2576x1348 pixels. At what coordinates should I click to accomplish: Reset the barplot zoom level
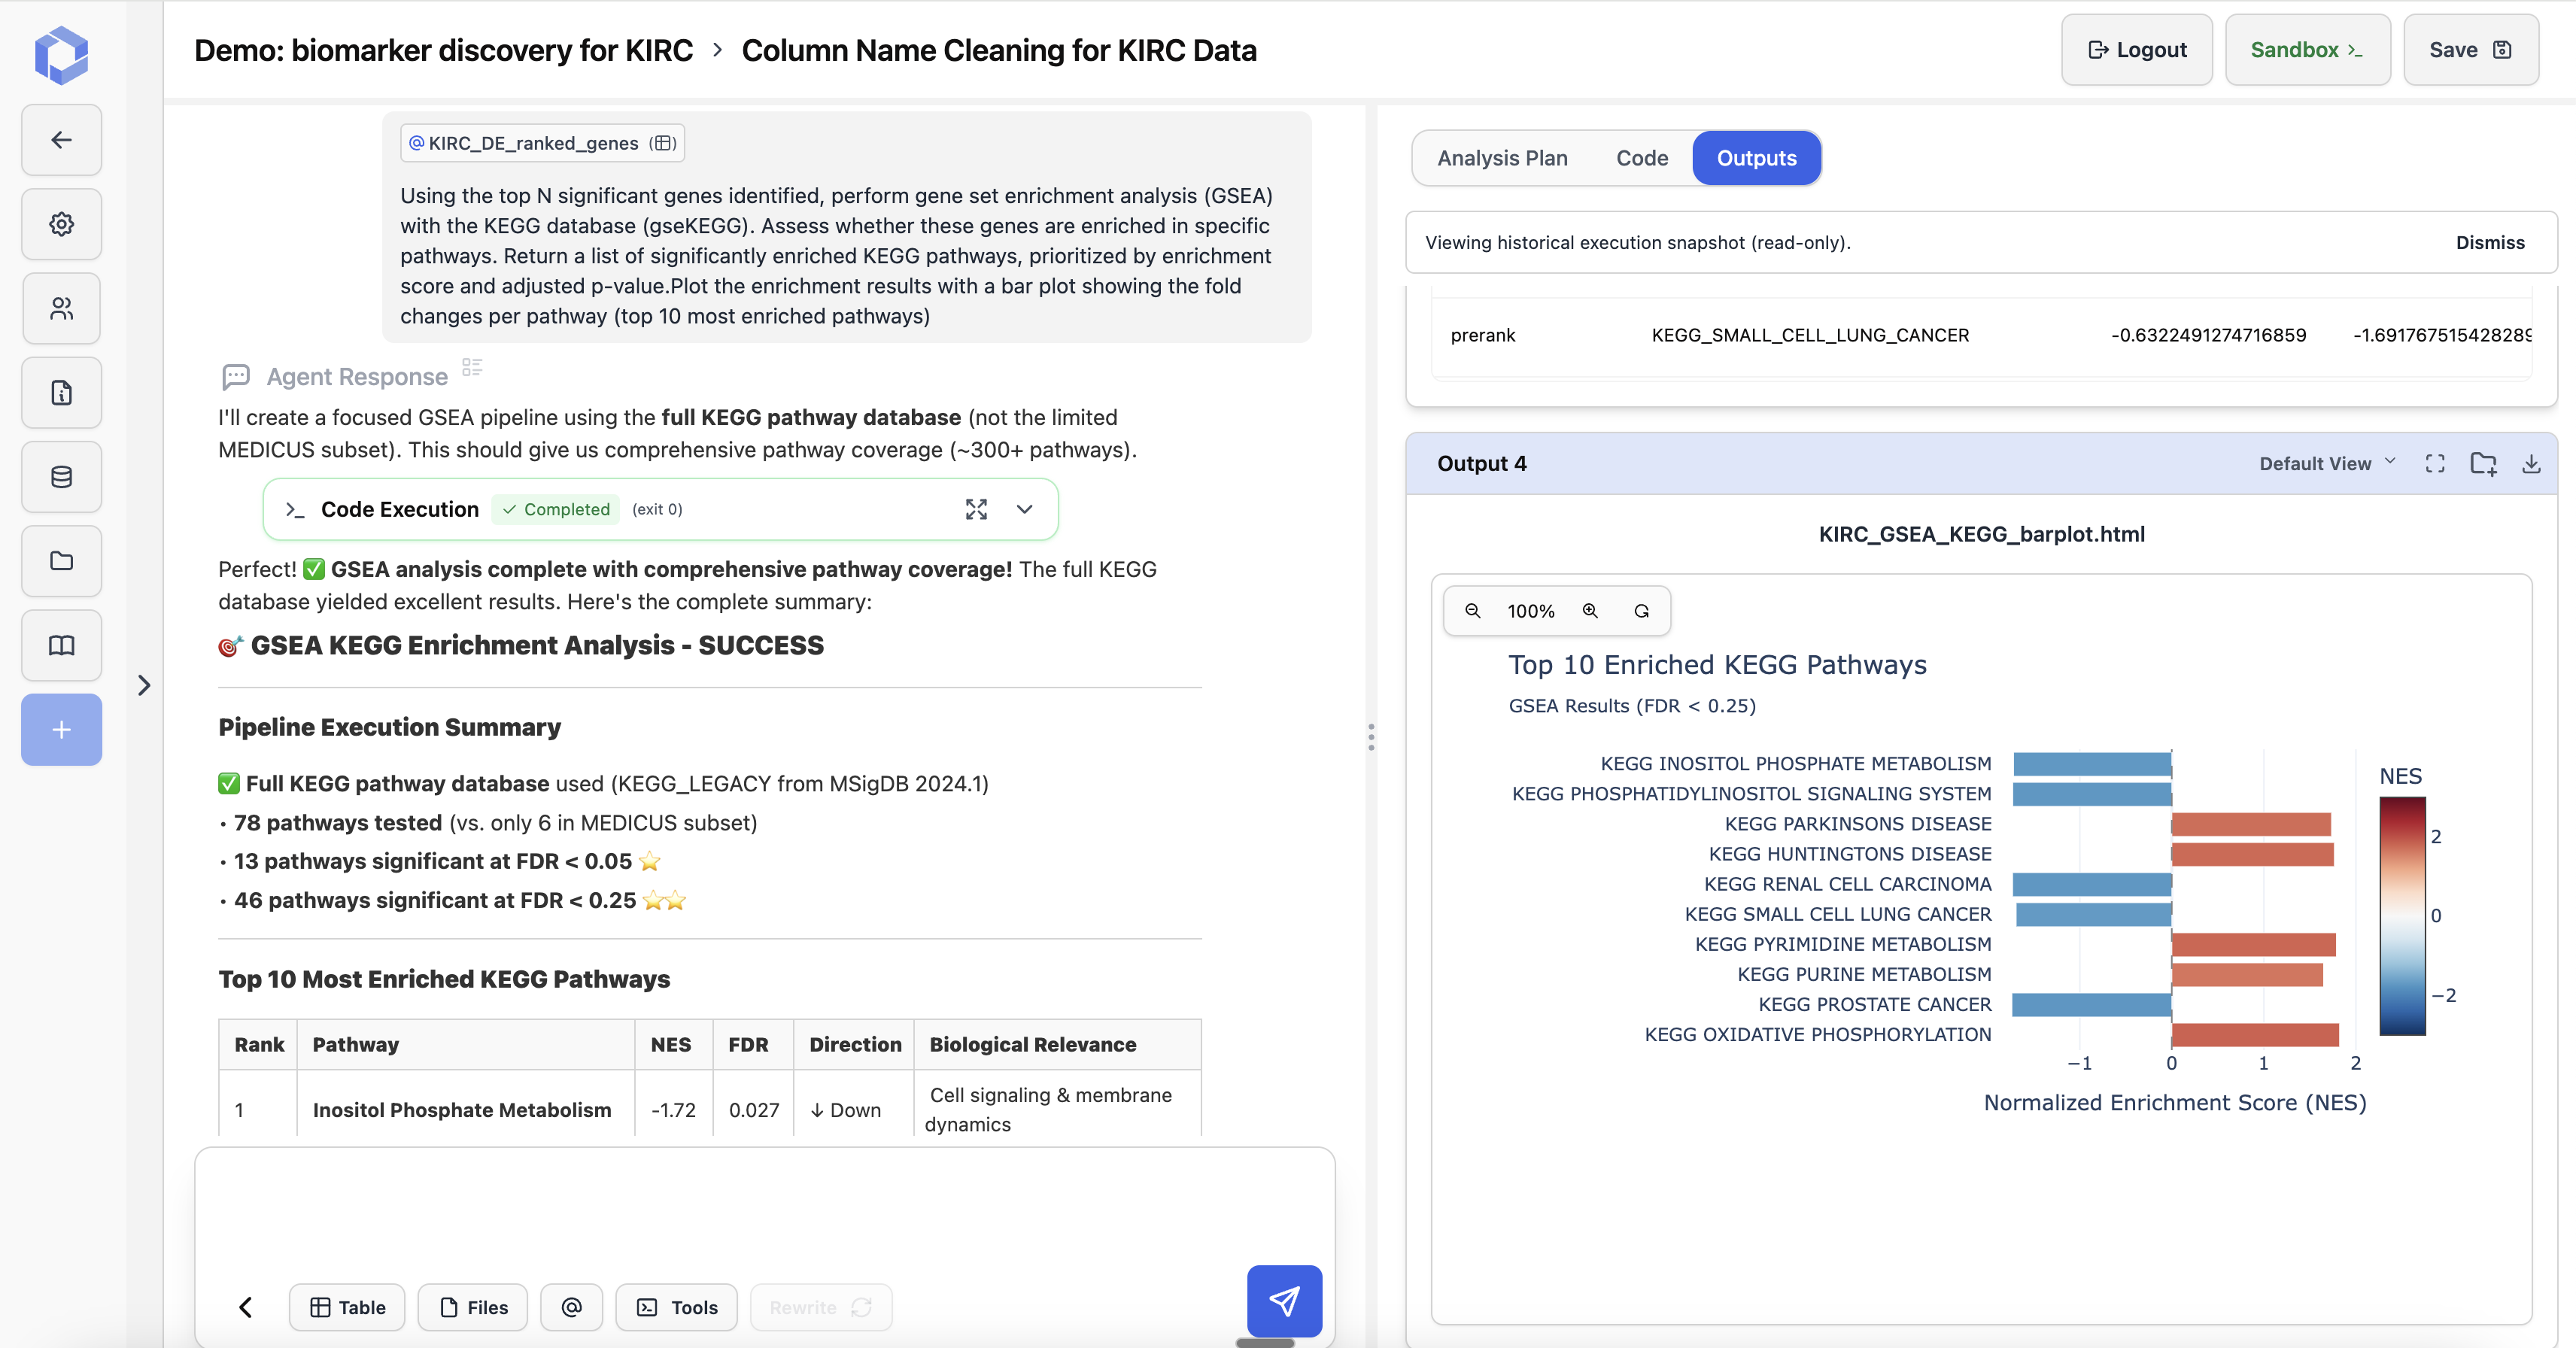click(x=1642, y=611)
